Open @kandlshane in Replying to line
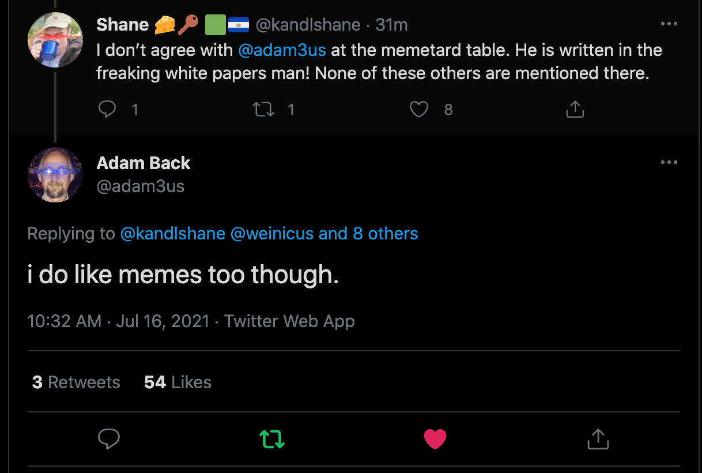 point(172,234)
